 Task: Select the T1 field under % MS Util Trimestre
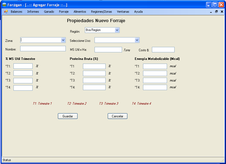23,66
